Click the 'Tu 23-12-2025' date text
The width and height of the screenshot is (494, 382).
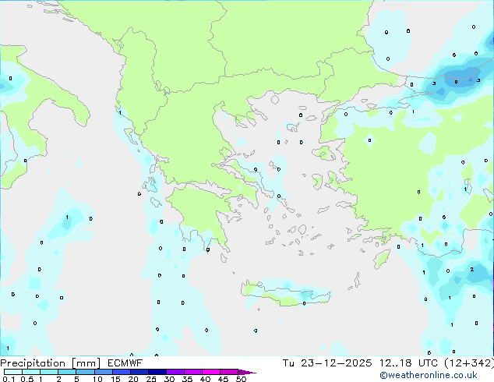pyautogui.click(x=327, y=363)
